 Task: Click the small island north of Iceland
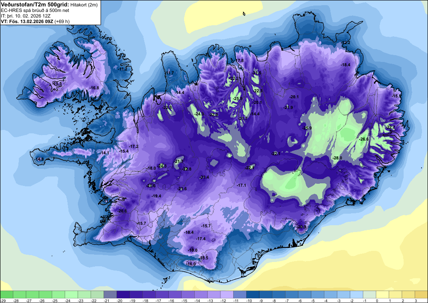tap(244, 14)
